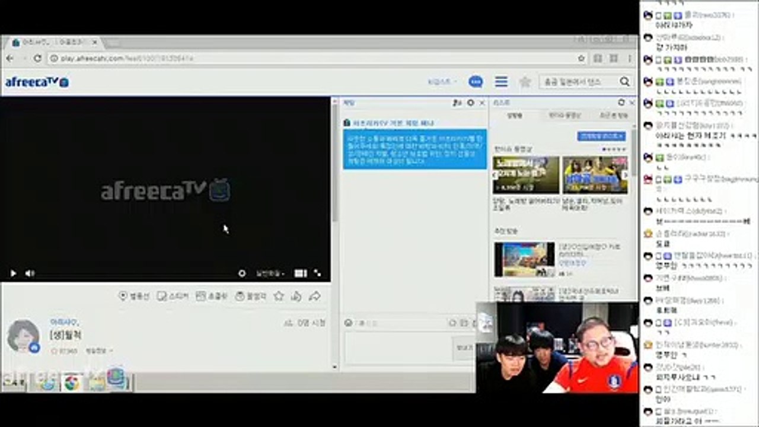
Task: Open the blue chat bubble header icon
Action: (x=476, y=82)
